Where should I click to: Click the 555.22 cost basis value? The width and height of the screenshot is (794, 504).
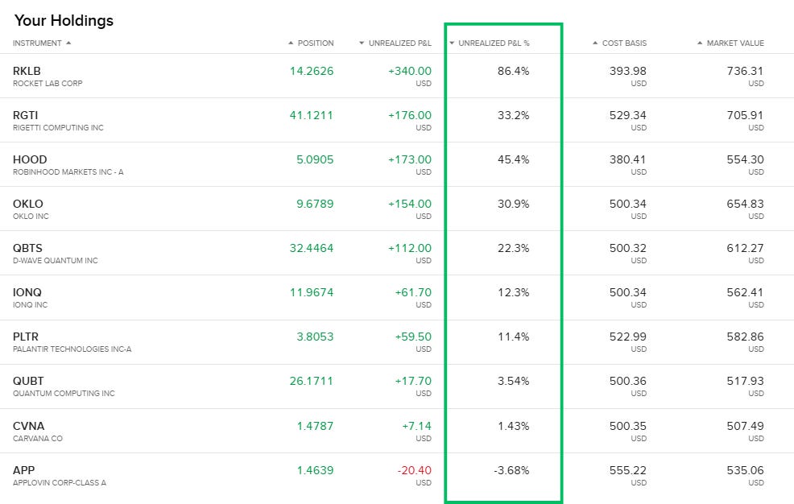(628, 470)
